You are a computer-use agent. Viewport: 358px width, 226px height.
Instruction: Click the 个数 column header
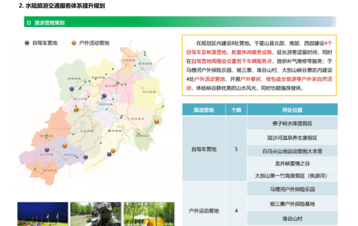point(236,110)
